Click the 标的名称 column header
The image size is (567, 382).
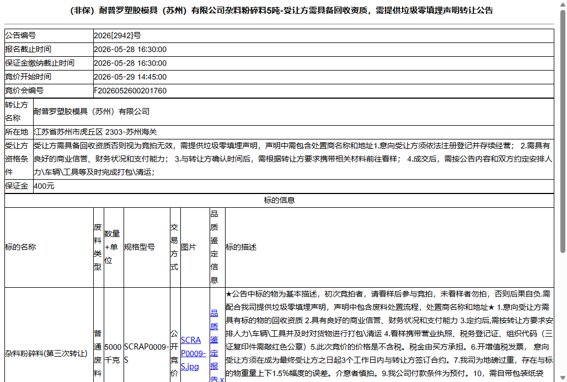coord(49,247)
